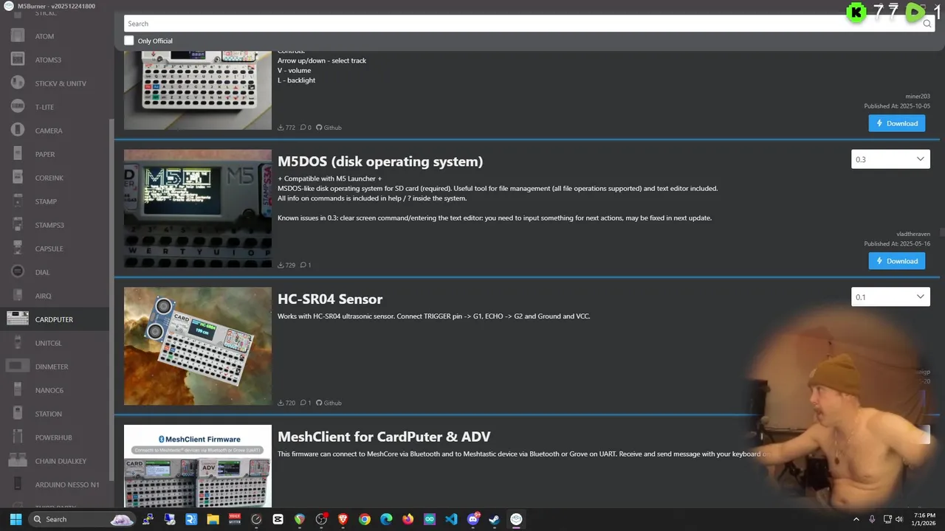Open the M5DOS version 0.3 dropdown
The image size is (945, 531).
(x=890, y=159)
